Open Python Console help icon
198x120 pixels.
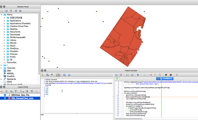tap(69, 75)
